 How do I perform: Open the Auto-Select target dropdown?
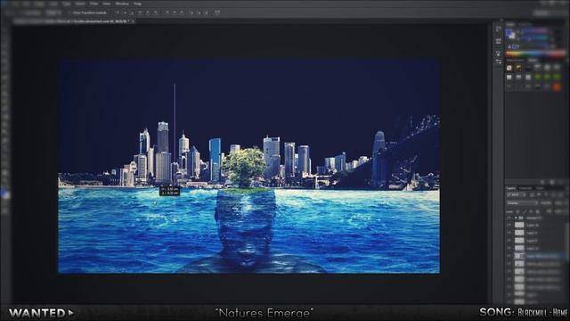(x=53, y=12)
